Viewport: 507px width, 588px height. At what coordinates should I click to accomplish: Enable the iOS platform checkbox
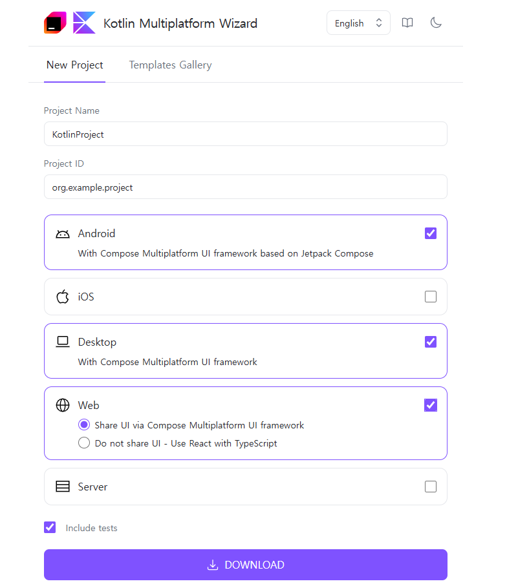(x=431, y=297)
